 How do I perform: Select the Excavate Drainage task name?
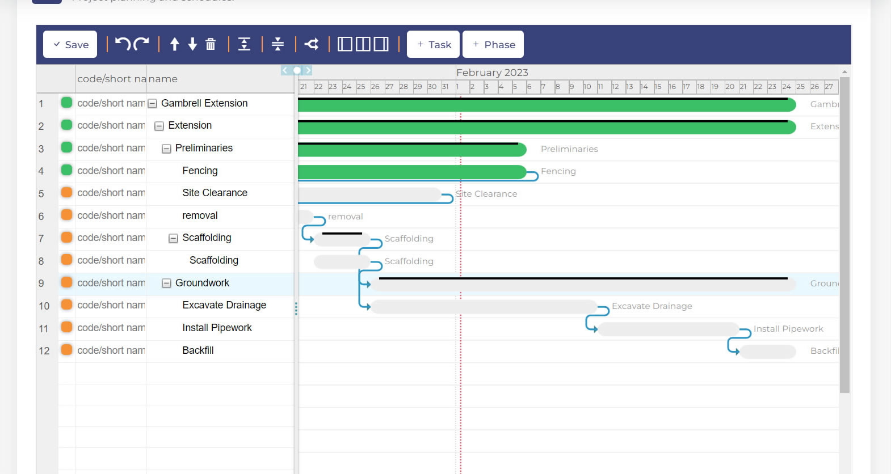[224, 305]
